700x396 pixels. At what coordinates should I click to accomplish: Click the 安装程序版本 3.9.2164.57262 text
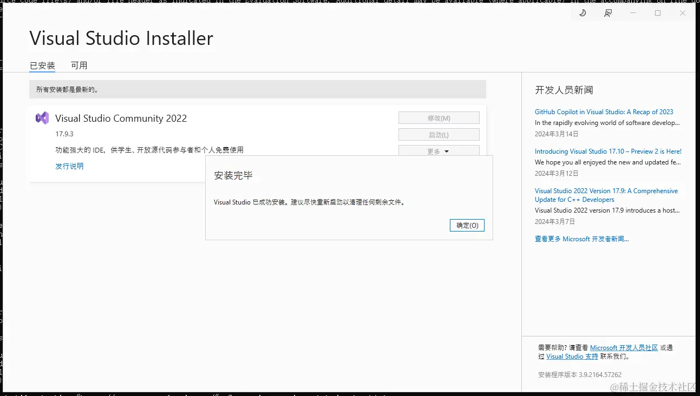click(580, 374)
